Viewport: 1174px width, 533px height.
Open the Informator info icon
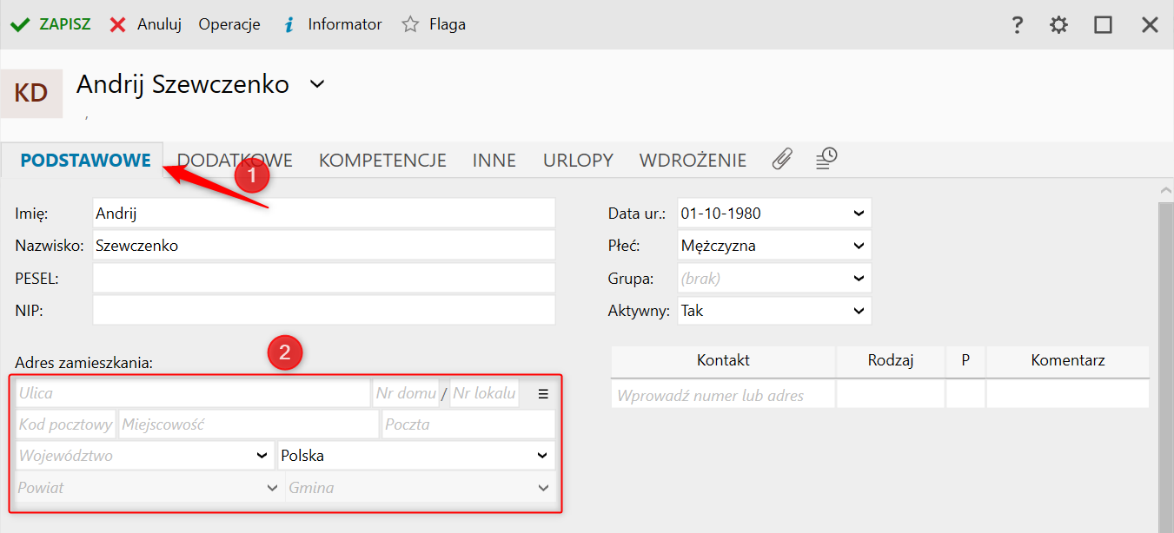pos(289,24)
